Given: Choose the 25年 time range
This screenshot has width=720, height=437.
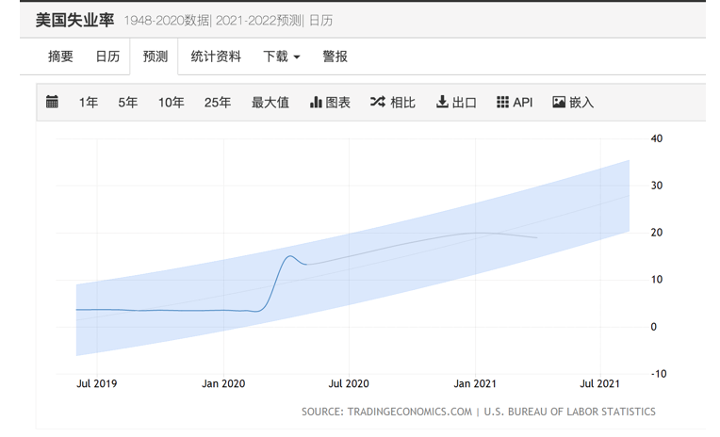Looking at the screenshot, I should (218, 103).
